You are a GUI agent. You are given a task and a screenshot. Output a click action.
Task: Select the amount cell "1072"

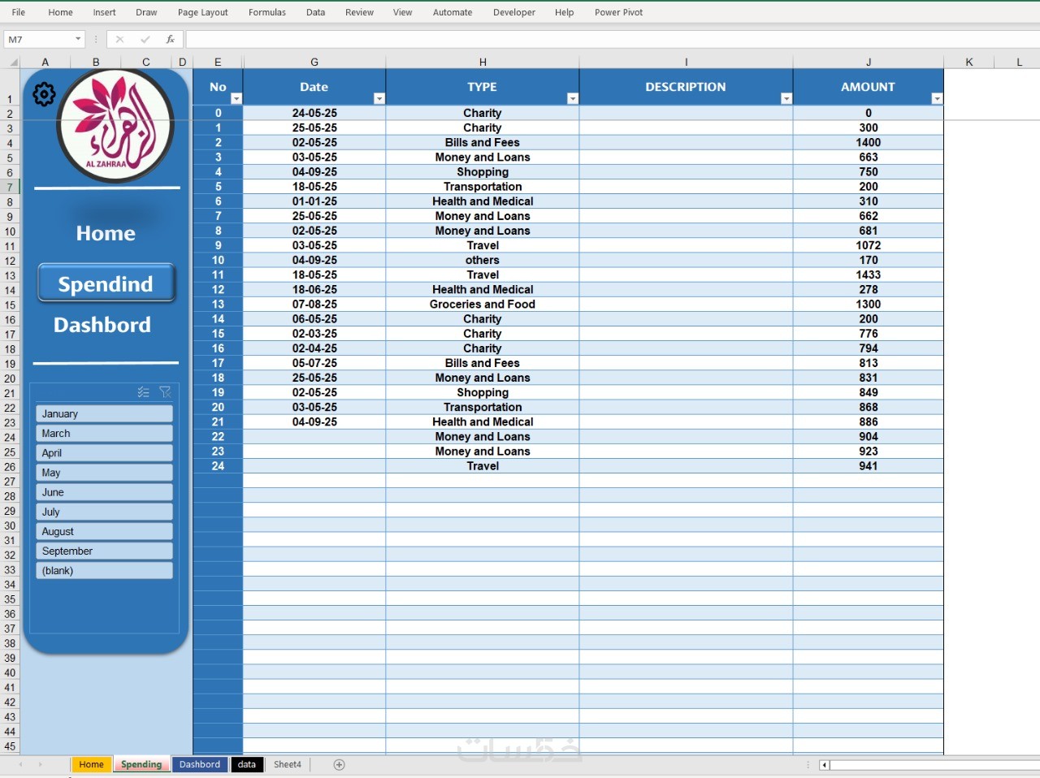(869, 245)
